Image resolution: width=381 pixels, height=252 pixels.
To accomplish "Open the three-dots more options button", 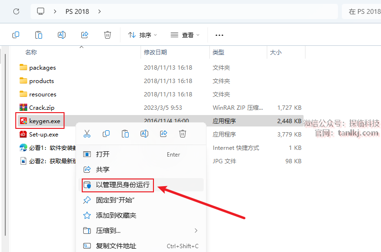I will pos(219,35).
